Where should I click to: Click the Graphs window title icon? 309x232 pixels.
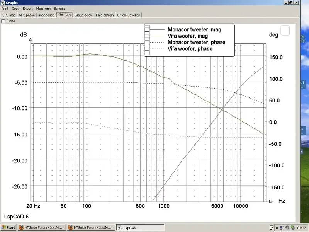click(3, 3)
